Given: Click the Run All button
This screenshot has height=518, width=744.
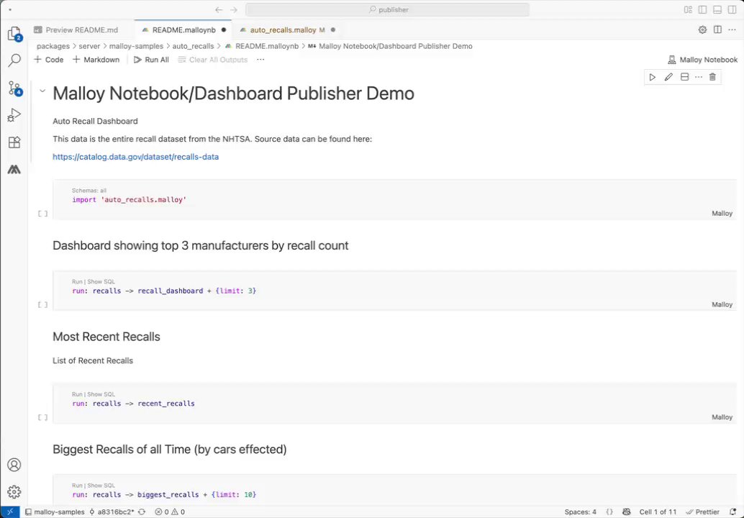Looking at the screenshot, I should (x=151, y=60).
